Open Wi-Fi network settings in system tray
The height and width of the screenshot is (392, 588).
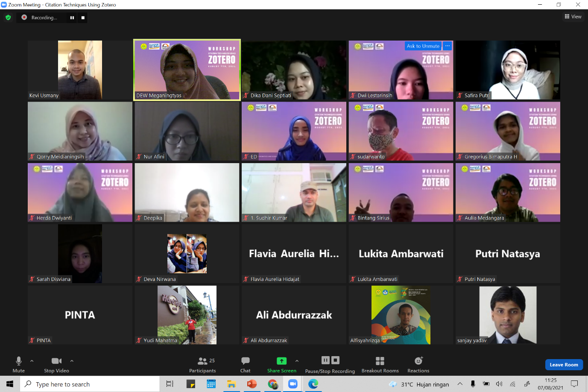click(x=513, y=384)
